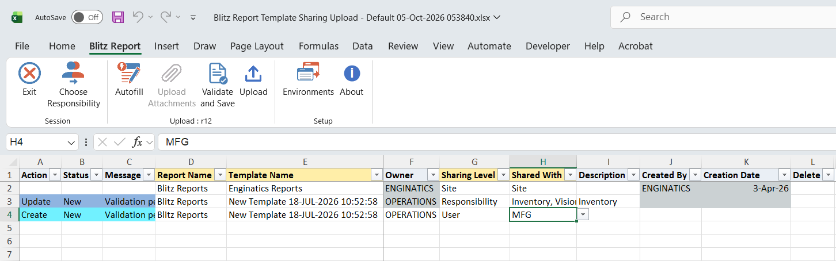The width and height of the screenshot is (836, 261).
Task: Select the Responsibility sharing level cell
Action: point(475,202)
